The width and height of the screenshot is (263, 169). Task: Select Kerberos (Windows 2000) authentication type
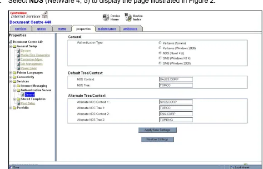pyautogui.click(x=160, y=48)
